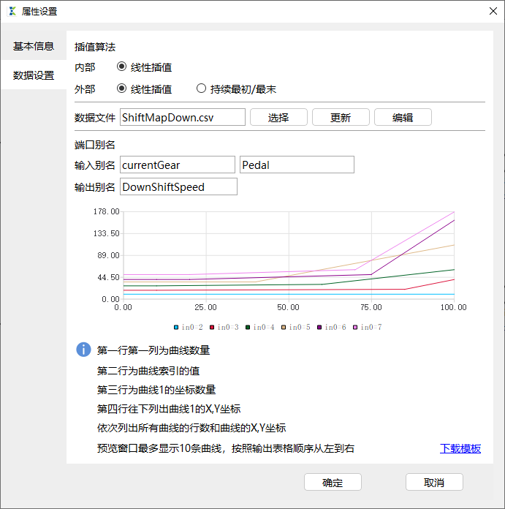Close the 属性设置 dialog
Viewport: 505px width, 509px height.
click(493, 11)
